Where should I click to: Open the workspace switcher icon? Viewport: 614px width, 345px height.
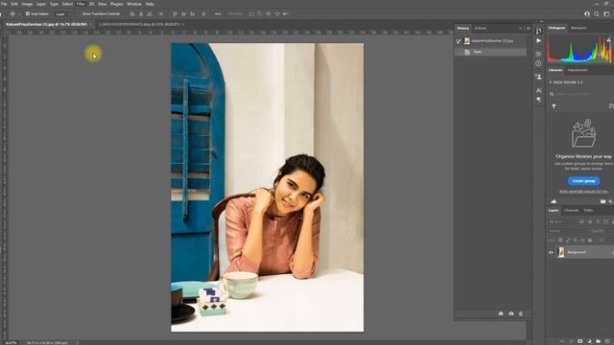pyautogui.click(x=606, y=13)
